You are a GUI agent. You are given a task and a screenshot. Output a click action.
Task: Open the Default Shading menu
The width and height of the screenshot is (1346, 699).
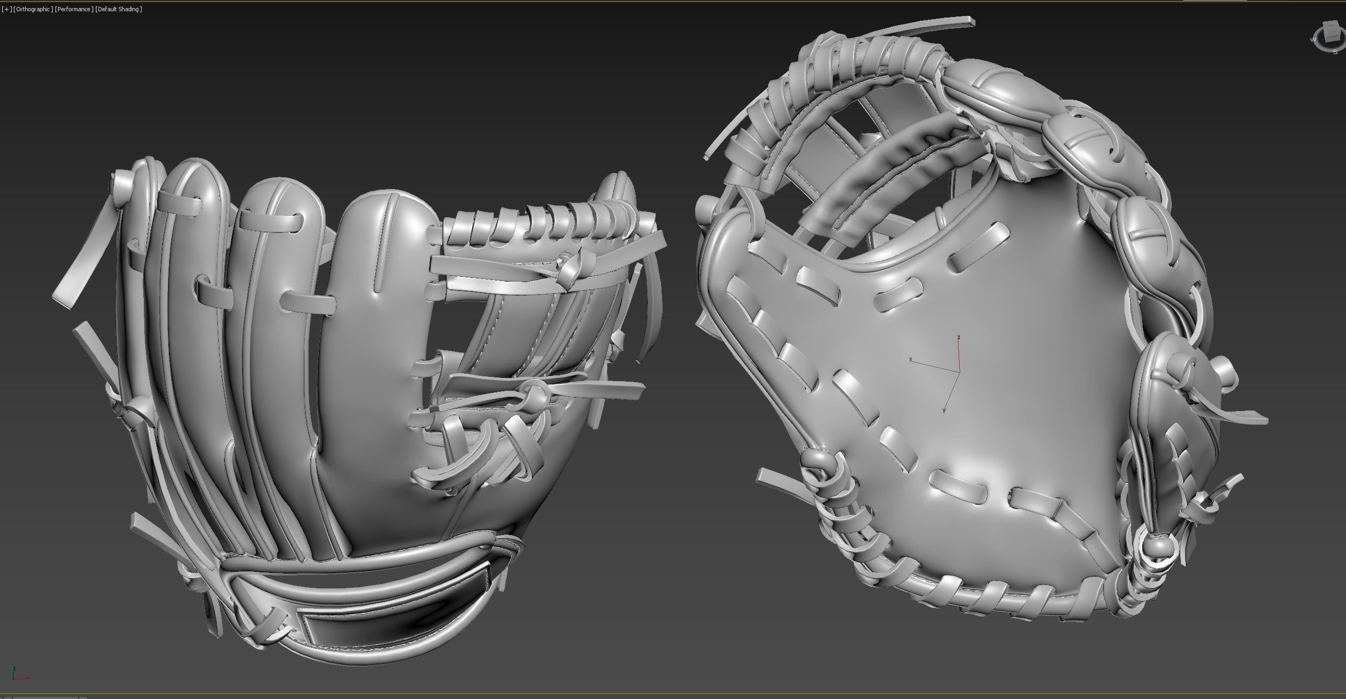click(x=119, y=9)
